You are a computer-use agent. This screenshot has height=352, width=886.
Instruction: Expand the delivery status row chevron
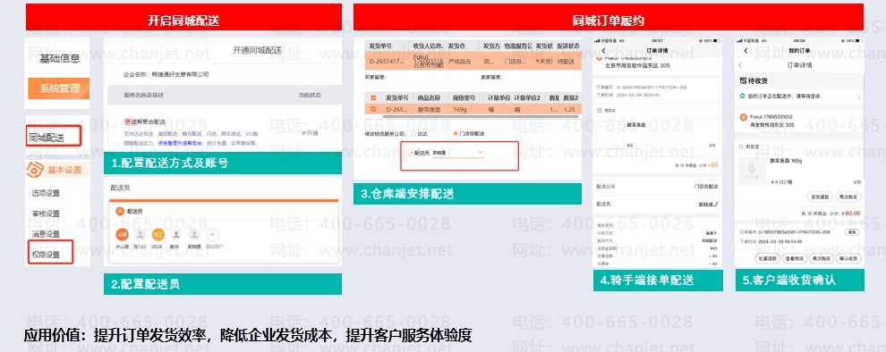(x=859, y=97)
